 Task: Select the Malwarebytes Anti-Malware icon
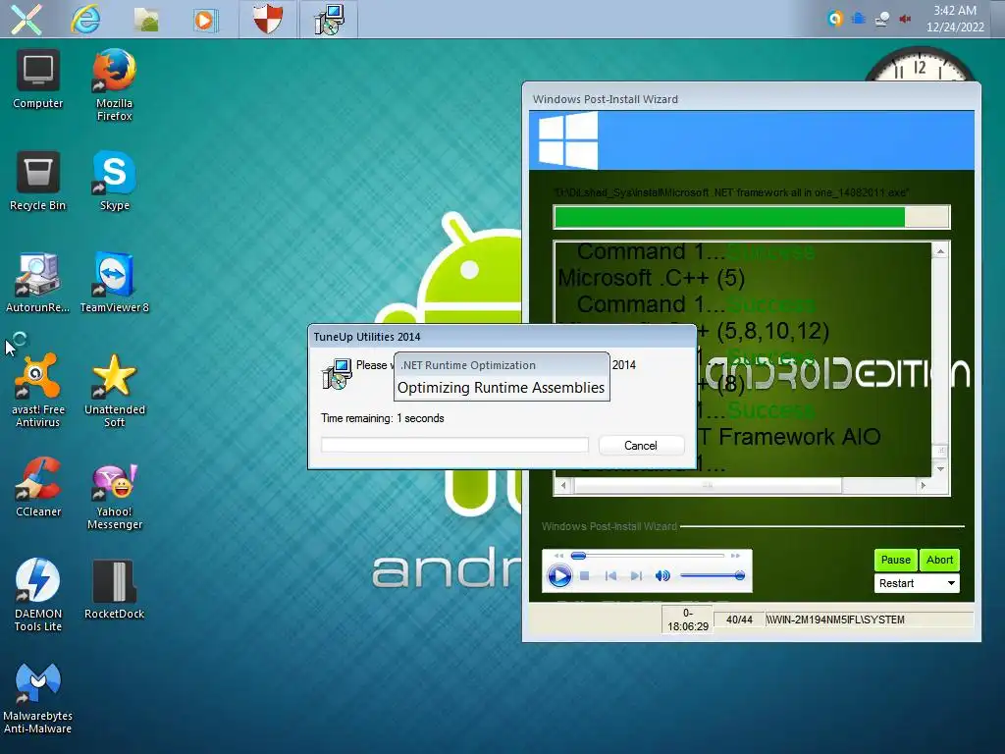(38, 698)
